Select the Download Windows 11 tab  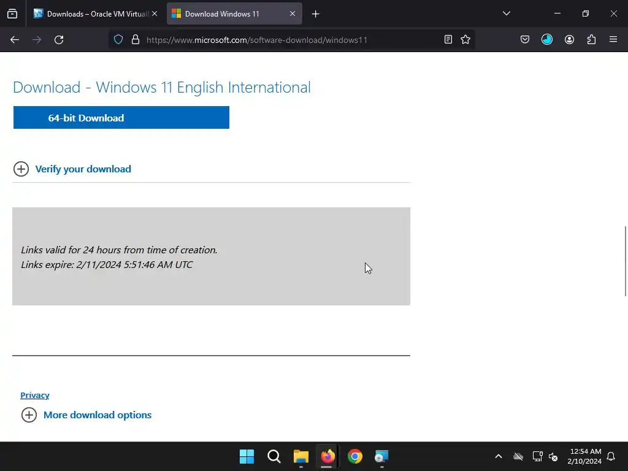tap(234, 14)
